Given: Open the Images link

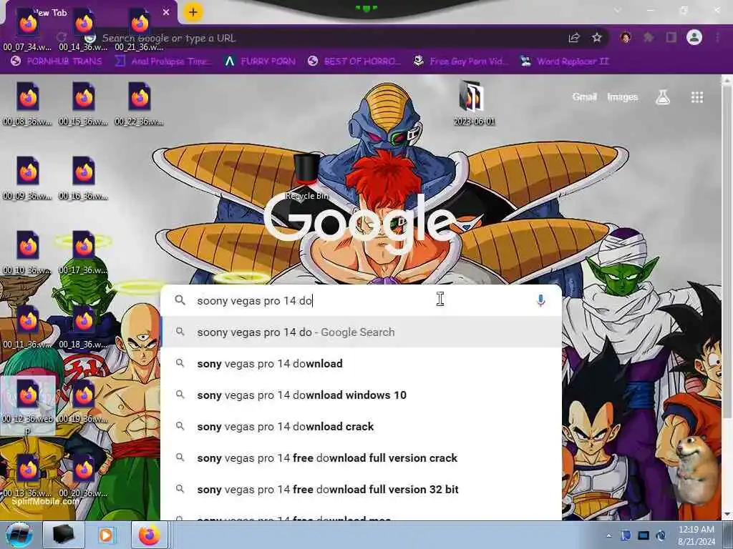Looking at the screenshot, I should pyautogui.click(x=622, y=97).
